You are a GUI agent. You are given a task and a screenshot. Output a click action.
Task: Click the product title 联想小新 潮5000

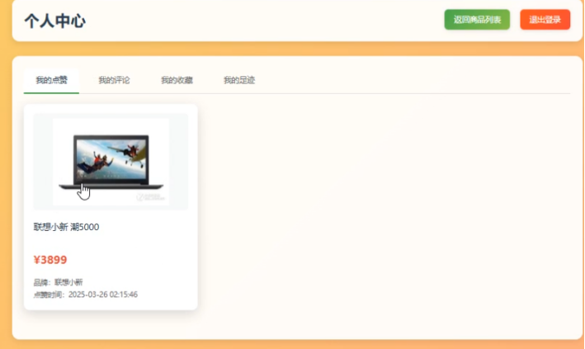tap(66, 227)
